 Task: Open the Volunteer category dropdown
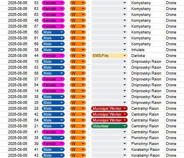109,126
